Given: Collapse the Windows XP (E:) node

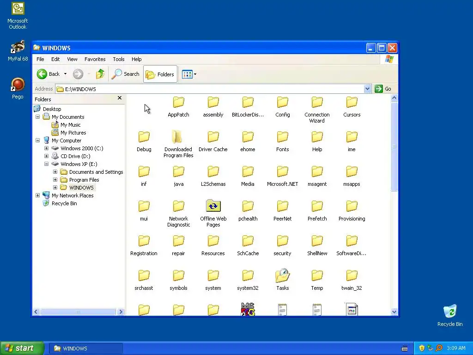Looking at the screenshot, I should coord(47,164).
